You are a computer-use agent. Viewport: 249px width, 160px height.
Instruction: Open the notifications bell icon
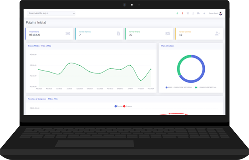204,13
